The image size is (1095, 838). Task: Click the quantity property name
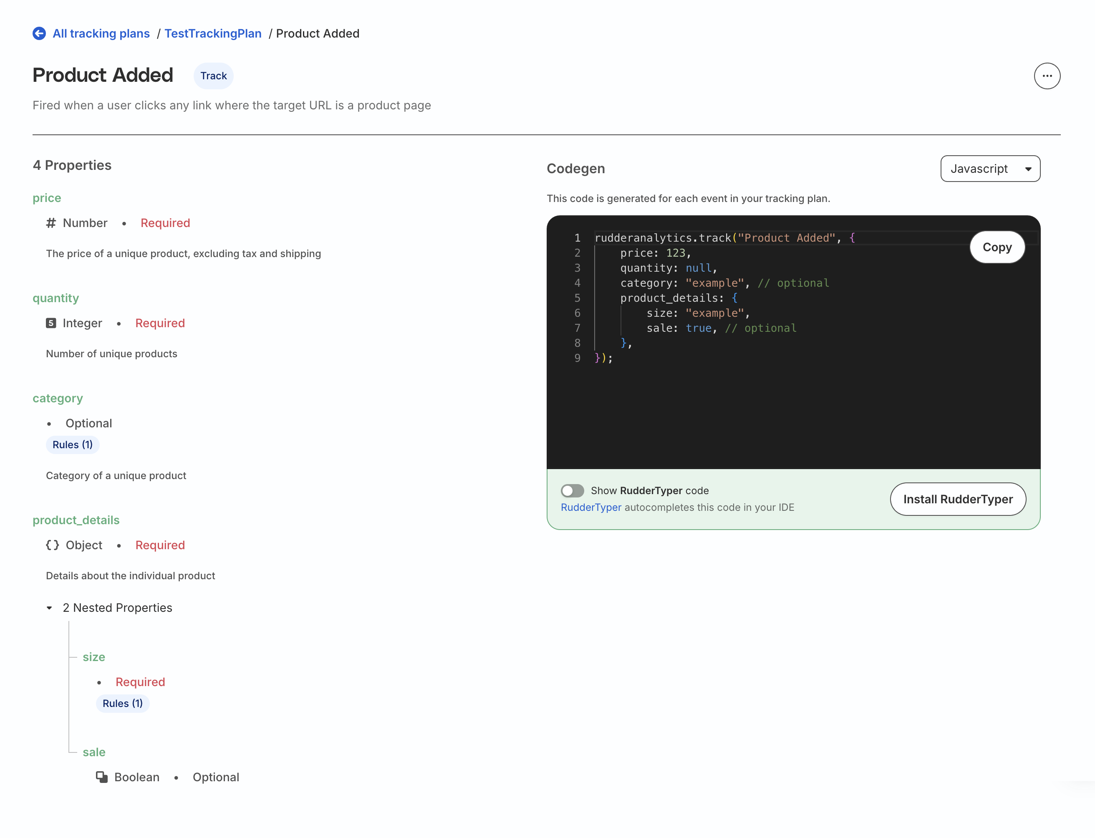56,298
